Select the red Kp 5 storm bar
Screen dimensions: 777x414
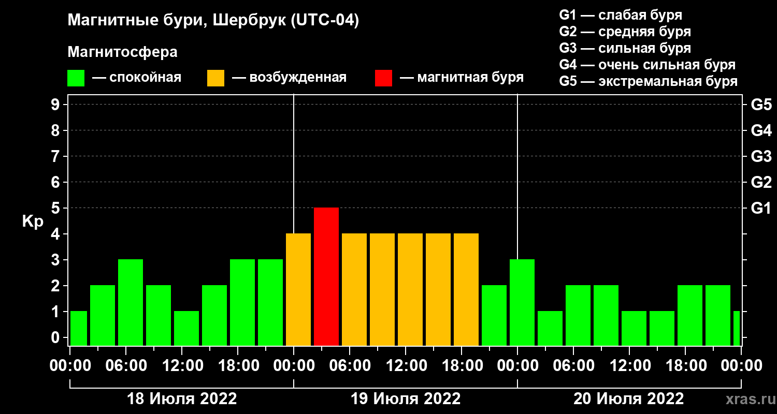[x=326, y=276]
